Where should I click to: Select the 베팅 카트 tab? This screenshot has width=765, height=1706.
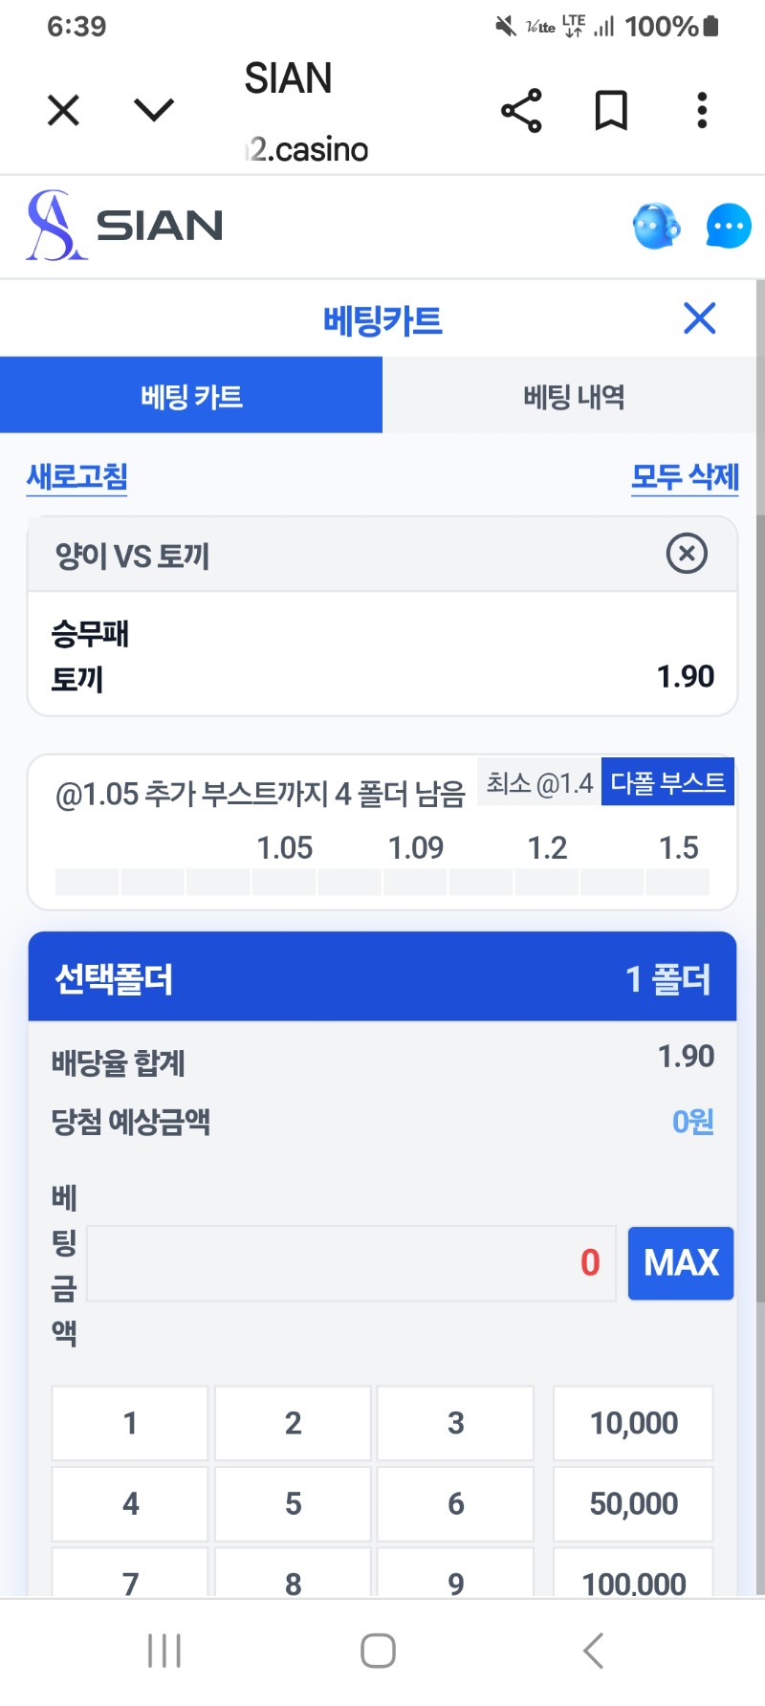click(x=191, y=396)
